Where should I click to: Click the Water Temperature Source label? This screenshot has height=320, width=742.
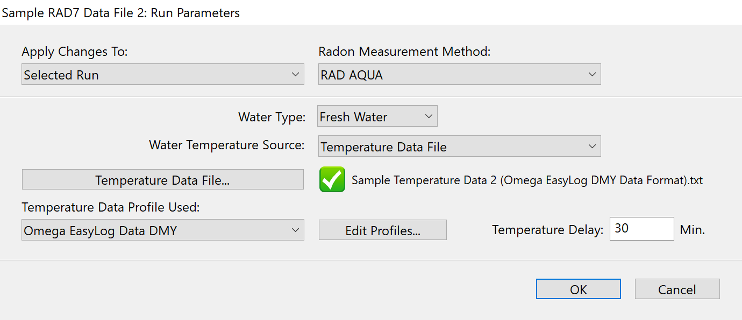(226, 145)
